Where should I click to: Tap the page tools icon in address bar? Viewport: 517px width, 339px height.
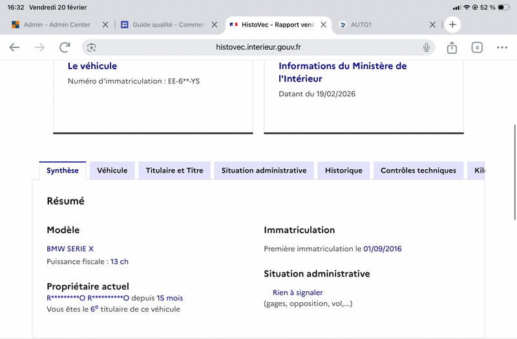coord(92,47)
